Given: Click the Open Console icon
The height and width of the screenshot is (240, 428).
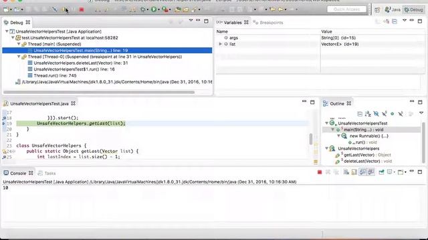Looking at the screenshot, I should [x=401, y=172].
